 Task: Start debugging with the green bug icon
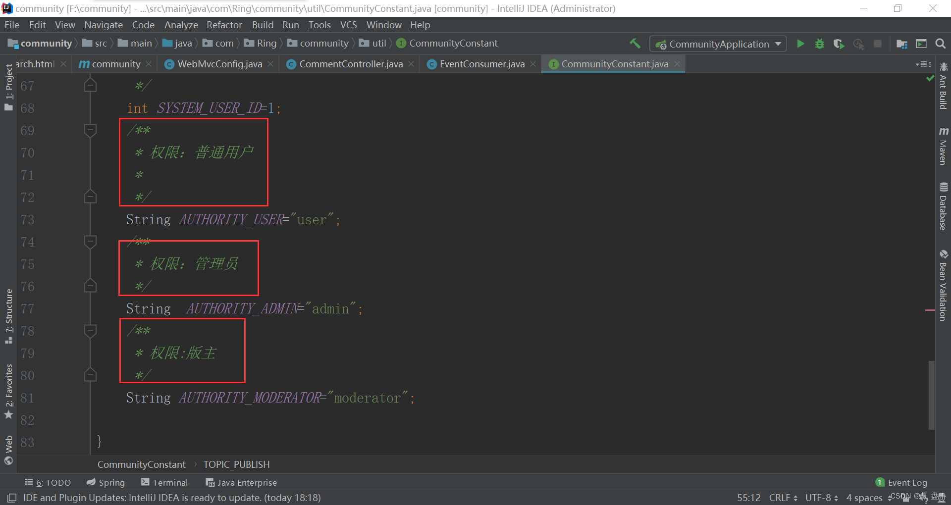820,44
